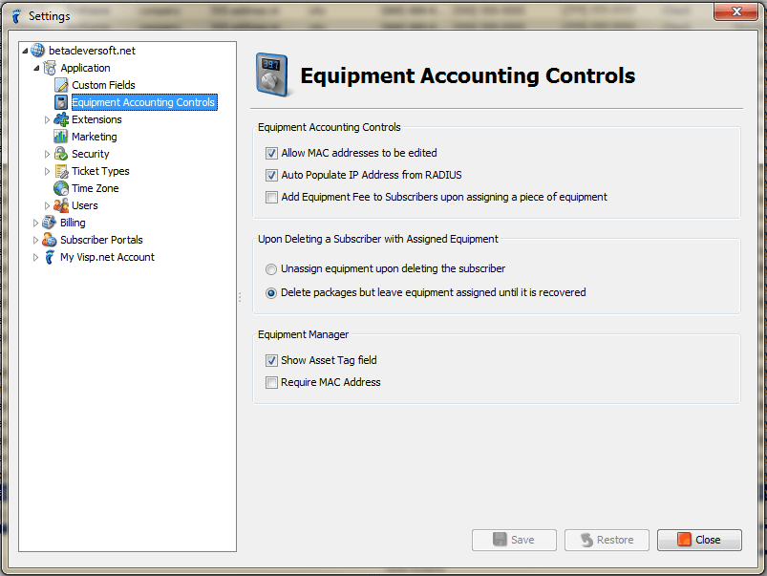Check the Require MAC Address box
Viewport: 767px width, 576px height.
pos(271,382)
